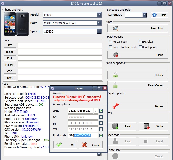This screenshot has width=173, height=160.
Task: Click the EFS Write chip icon
Action: tap(147, 126)
